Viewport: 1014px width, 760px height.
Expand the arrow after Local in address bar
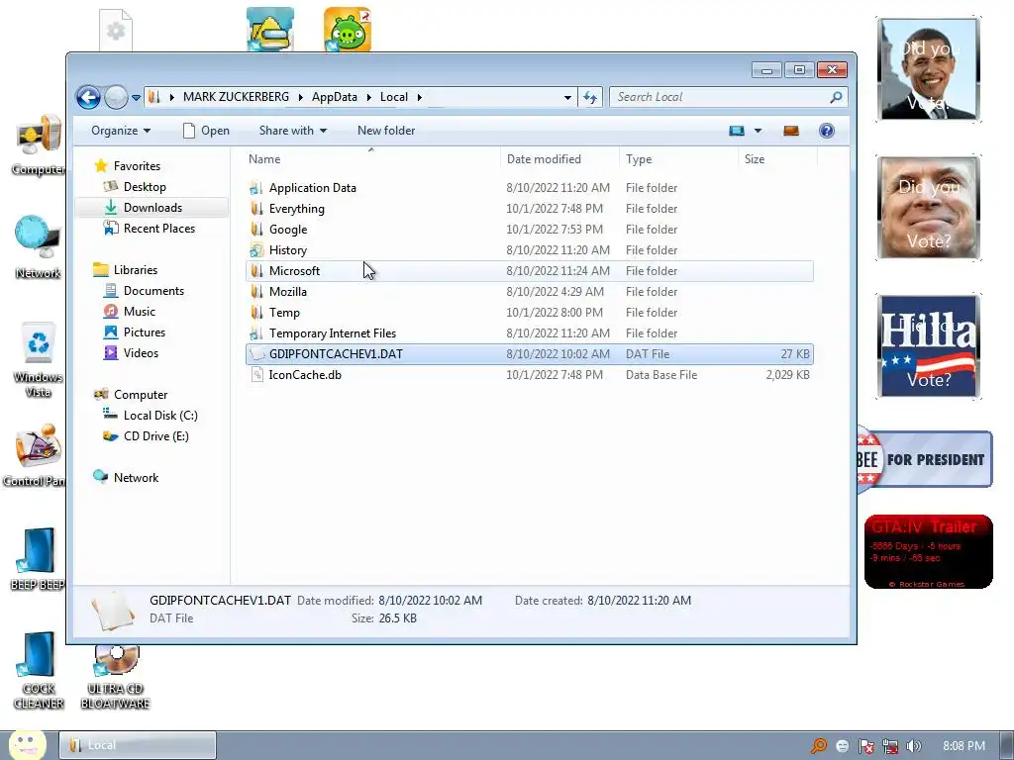click(420, 97)
